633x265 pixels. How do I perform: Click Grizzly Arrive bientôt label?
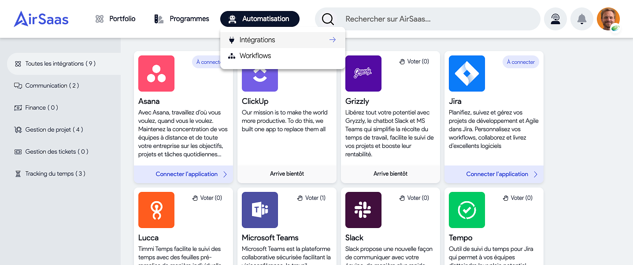(390, 174)
